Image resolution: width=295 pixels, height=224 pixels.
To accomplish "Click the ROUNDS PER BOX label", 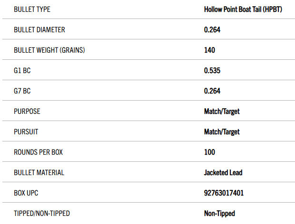I will click(38, 152).
